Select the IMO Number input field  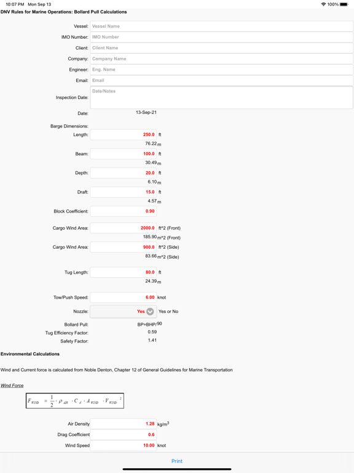coord(221,37)
